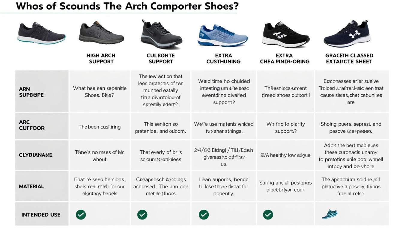
Task: Click the INTENDED USE row label
Action: (x=41, y=215)
